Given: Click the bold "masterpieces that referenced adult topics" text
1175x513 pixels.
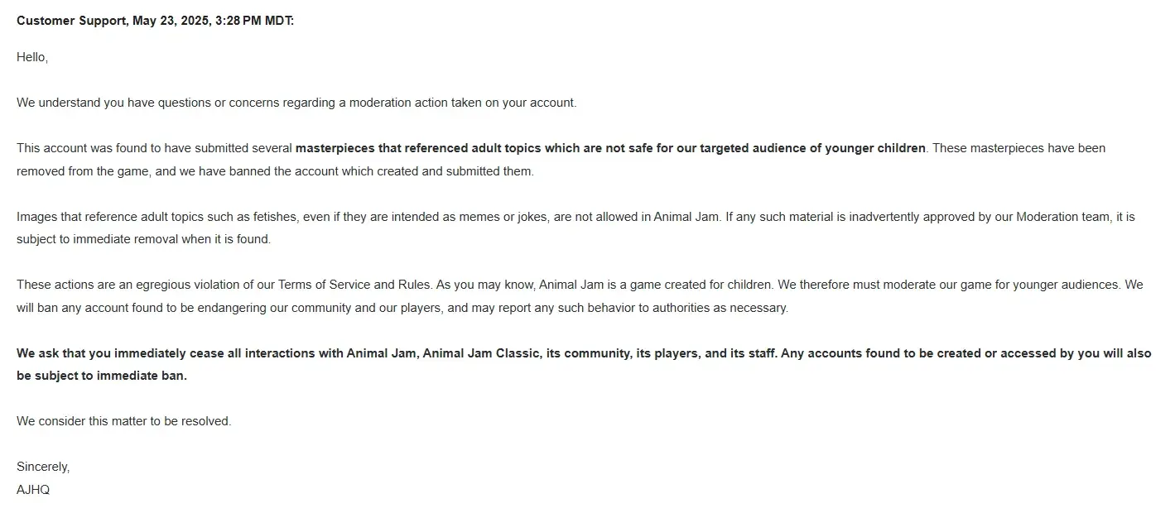Looking at the screenshot, I should (414, 148).
